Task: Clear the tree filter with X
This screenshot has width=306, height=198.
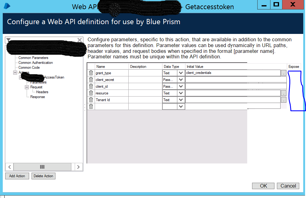Action: [x=80, y=40]
